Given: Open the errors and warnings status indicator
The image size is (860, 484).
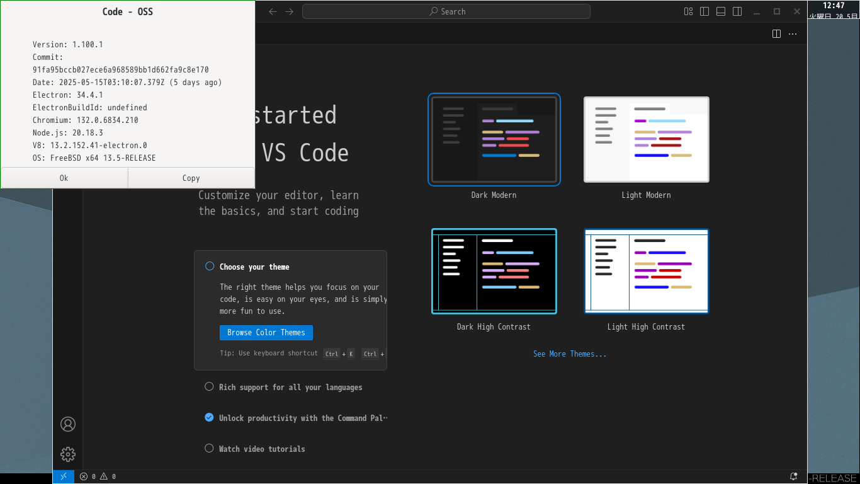Looking at the screenshot, I should 98,476.
